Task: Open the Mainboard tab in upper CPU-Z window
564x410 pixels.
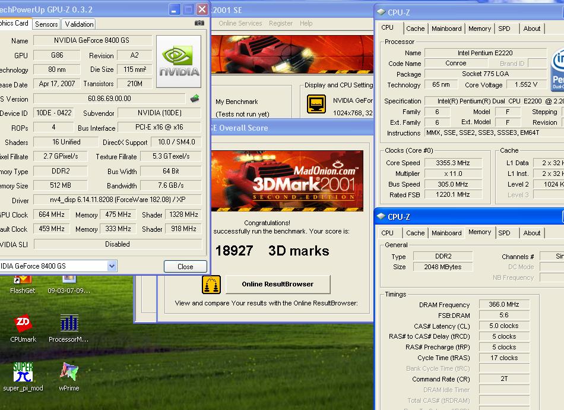Action: 446,29
